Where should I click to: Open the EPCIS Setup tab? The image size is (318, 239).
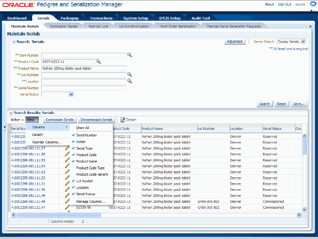click(170, 18)
